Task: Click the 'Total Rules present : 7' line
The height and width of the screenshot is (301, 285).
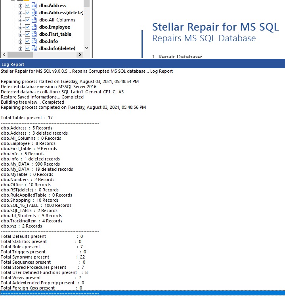Action: coord(42,247)
